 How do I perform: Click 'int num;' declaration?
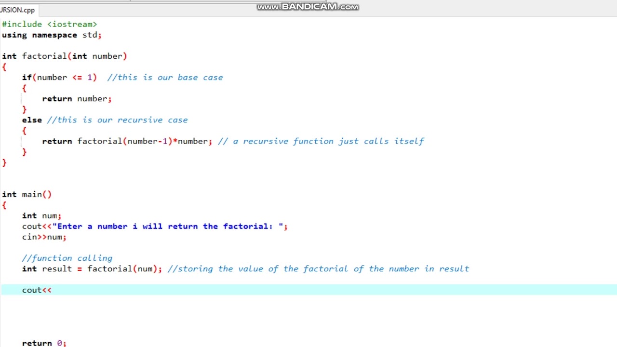[x=41, y=215]
